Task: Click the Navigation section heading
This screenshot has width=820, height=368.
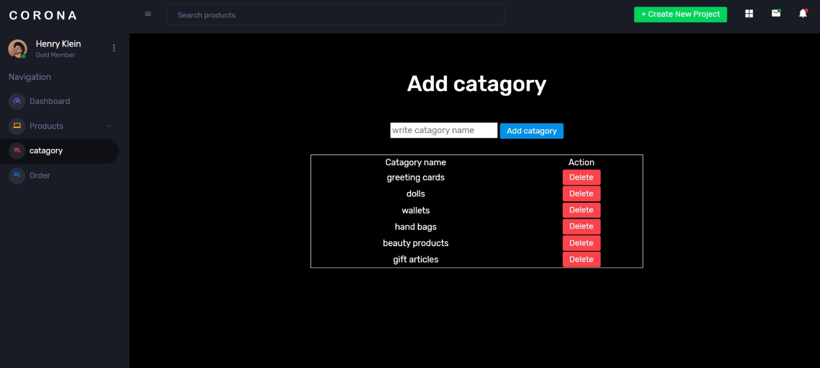Action: coord(30,77)
